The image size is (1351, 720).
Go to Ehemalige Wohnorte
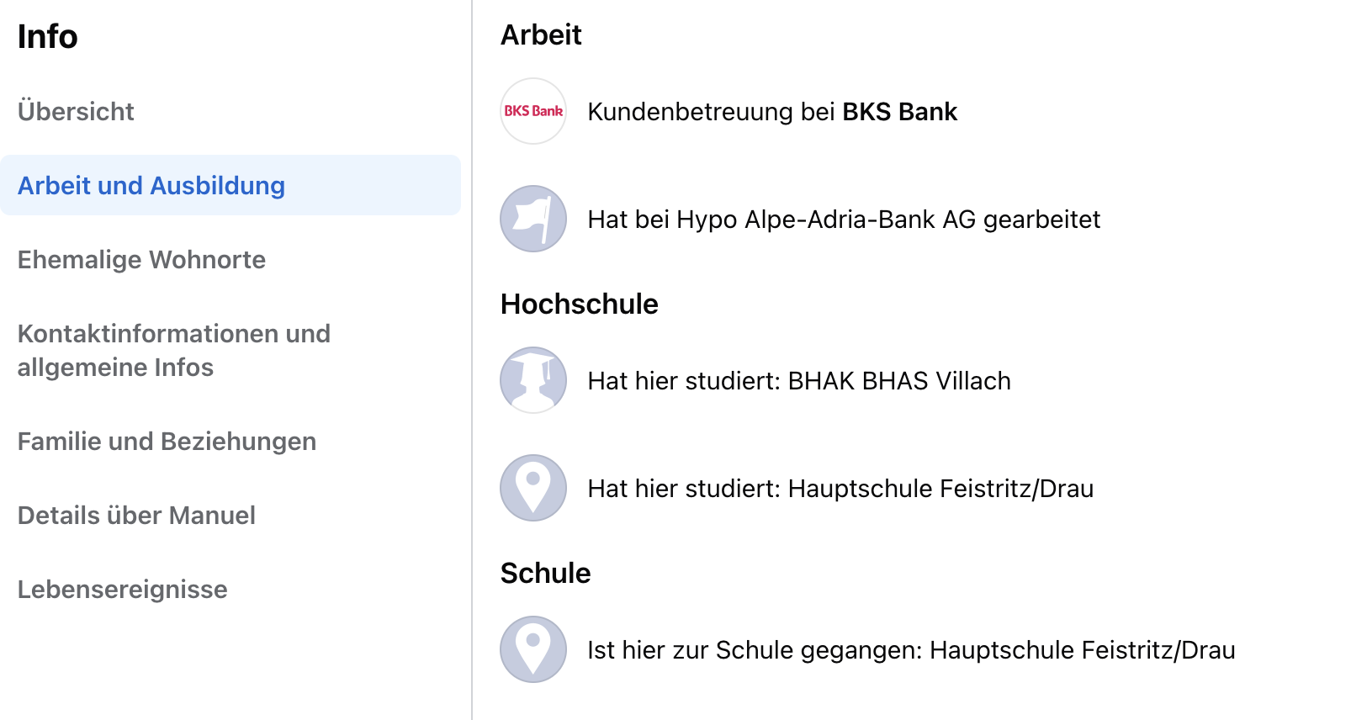(141, 259)
